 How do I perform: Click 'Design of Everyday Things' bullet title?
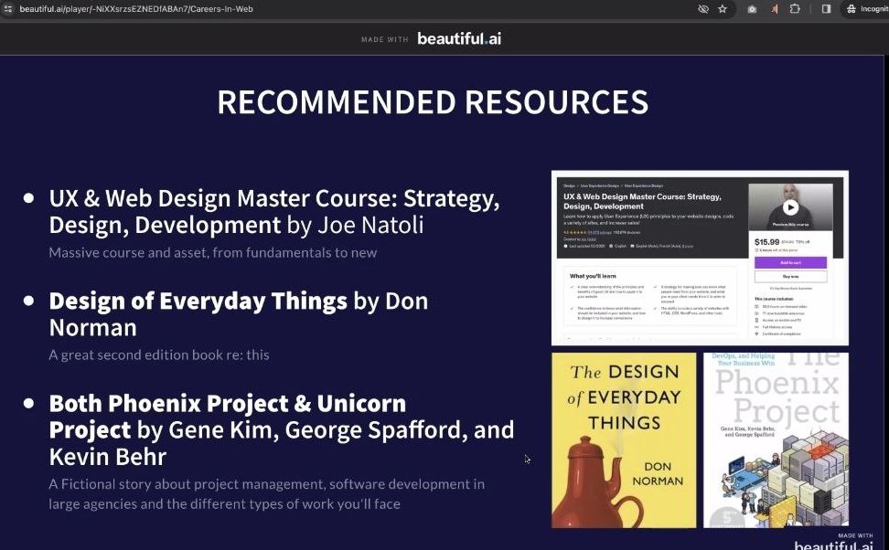click(239, 313)
